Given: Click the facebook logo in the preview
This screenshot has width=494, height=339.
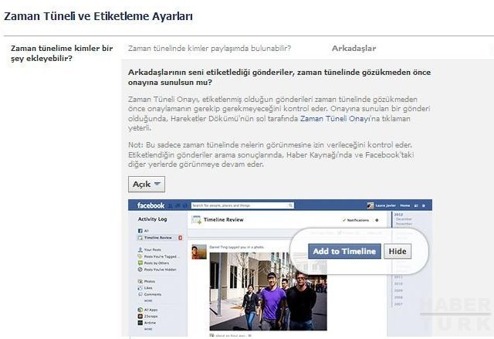Looking at the screenshot, I should (151, 205).
